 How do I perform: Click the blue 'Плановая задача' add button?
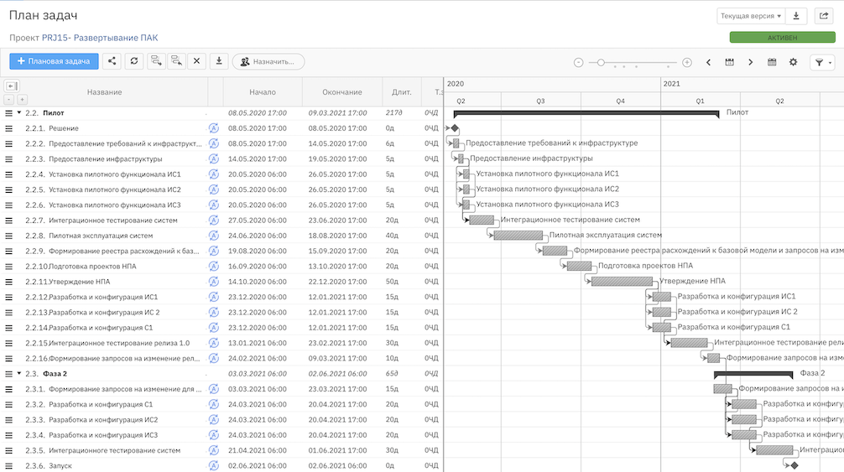[54, 61]
